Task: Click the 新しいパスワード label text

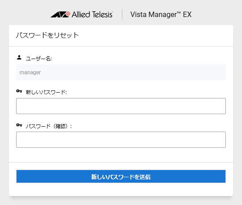Action: coord(46,92)
